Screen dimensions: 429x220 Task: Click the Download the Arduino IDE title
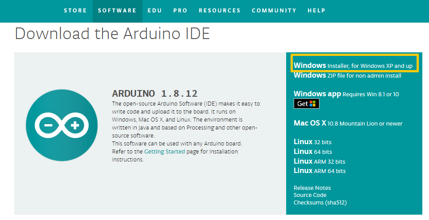112,34
